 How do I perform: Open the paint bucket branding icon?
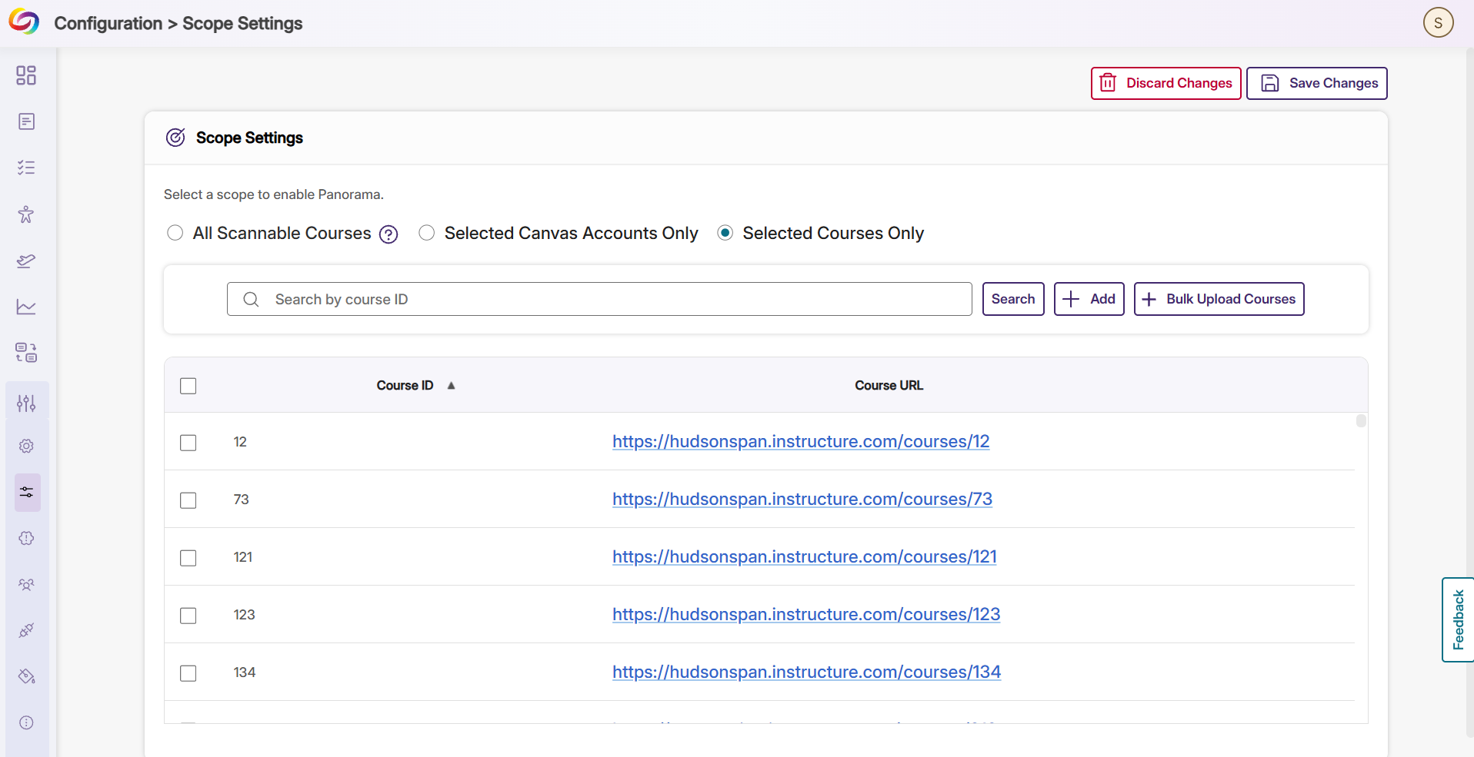click(26, 677)
